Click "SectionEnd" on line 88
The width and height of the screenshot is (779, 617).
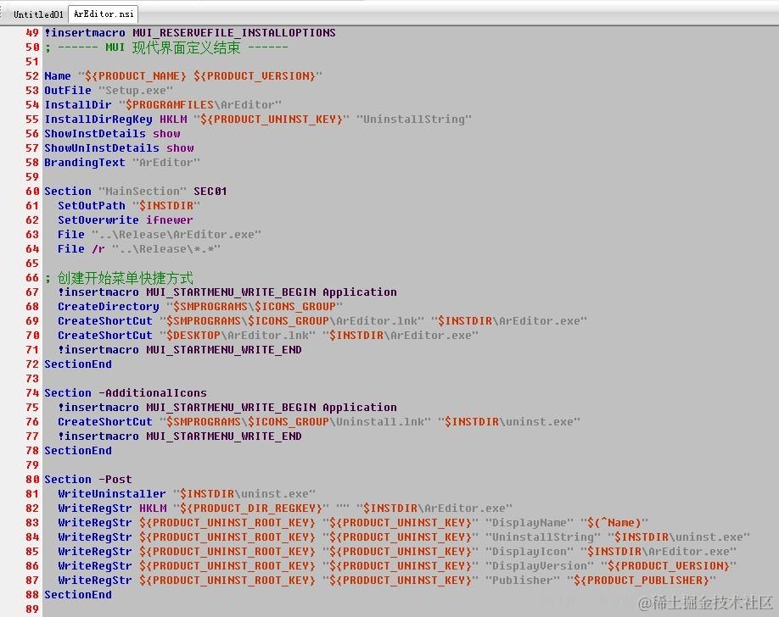pos(78,594)
